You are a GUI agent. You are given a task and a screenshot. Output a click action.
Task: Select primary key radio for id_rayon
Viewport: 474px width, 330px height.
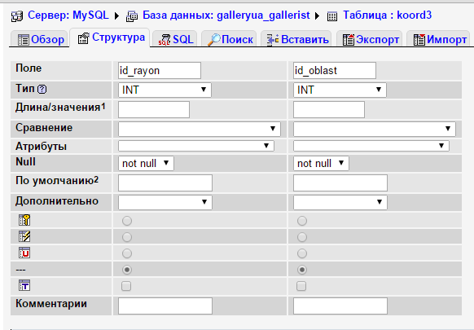pyautogui.click(x=127, y=221)
